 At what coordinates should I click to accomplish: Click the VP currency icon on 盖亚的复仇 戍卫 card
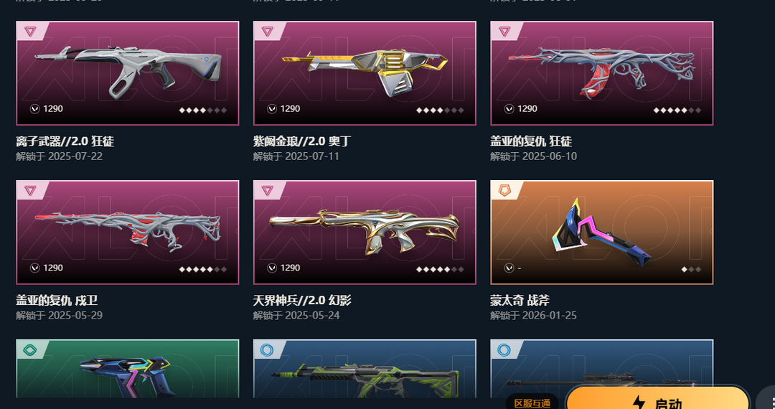coord(34,268)
